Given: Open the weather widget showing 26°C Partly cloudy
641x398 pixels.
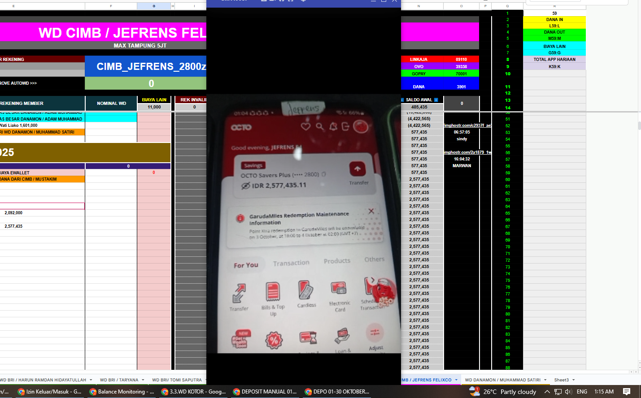Looking at the screenshot, I should coord(503,392).
